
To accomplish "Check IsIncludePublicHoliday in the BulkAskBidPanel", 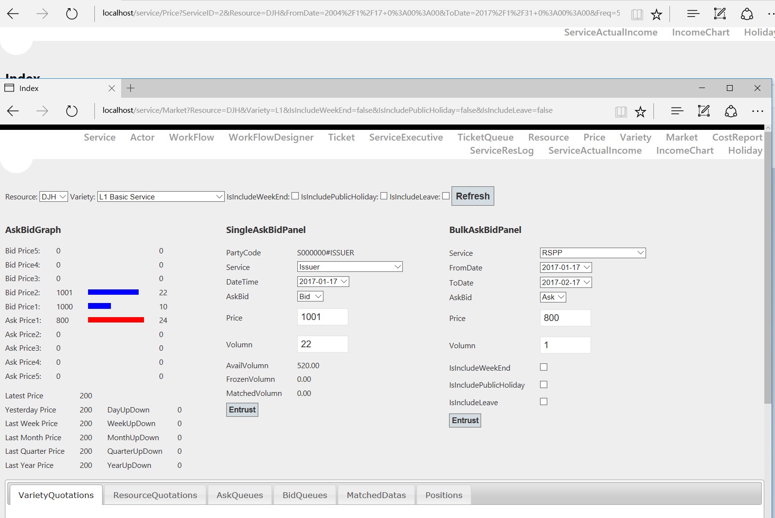I will [x=543, y=385].
